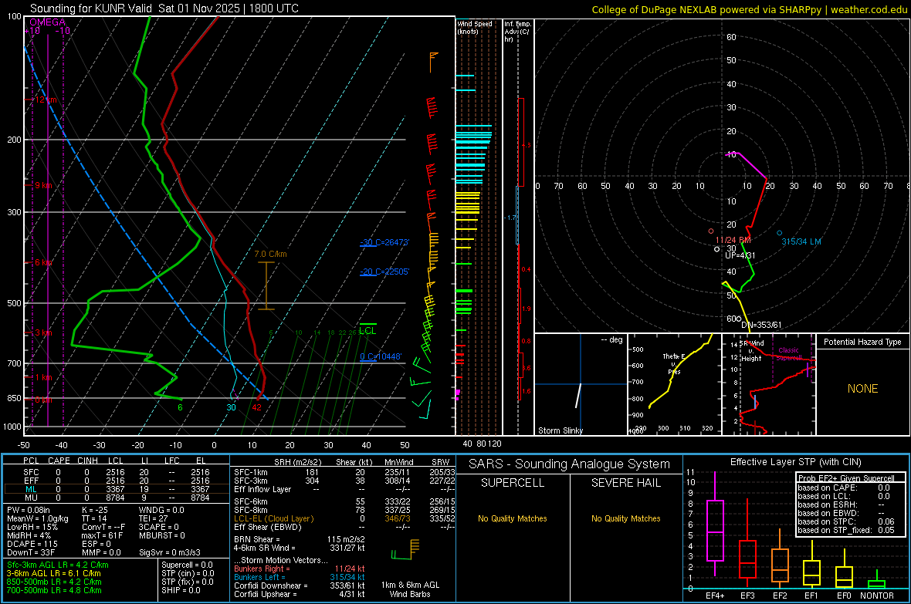Screen dimensions: 911x604
Task: Select the MU parcel row
Action: click(117, 498)
